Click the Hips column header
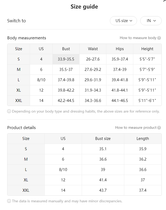Viewport: 166px width, 210px height. pos(120,49)
